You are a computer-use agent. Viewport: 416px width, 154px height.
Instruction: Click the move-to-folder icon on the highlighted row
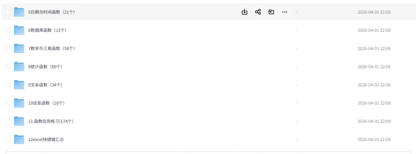271,12
